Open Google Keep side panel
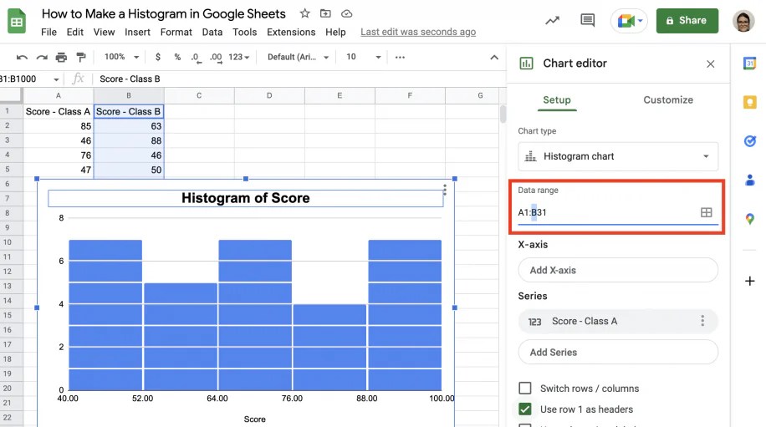The height and width of the screenshot is (427, 766). point(749,102)
